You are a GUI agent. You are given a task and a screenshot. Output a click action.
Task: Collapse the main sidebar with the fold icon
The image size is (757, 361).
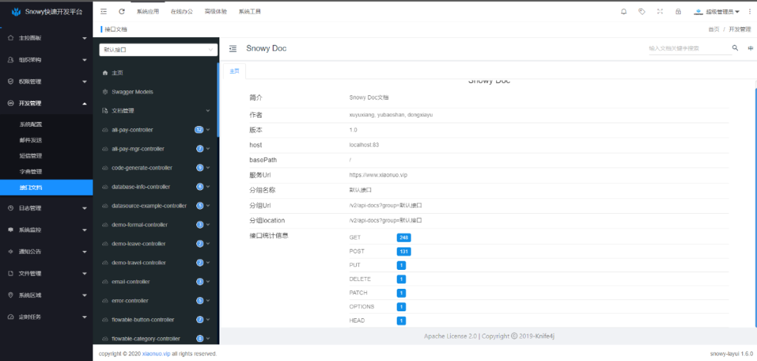[104, 12]
